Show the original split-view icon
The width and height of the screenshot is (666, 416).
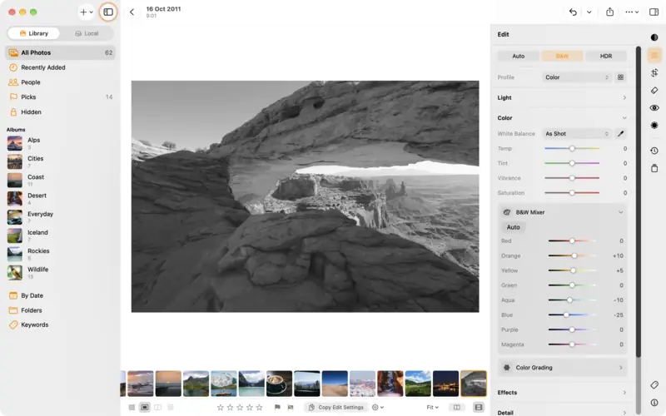[456, 408]
